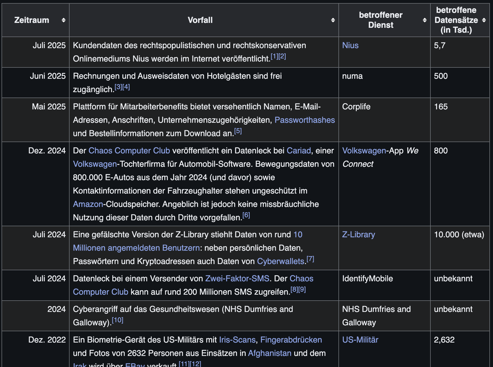The image size is (493, 367).
Task: Click the Fingerabdrücken link
Action: [x=291, y=340]
